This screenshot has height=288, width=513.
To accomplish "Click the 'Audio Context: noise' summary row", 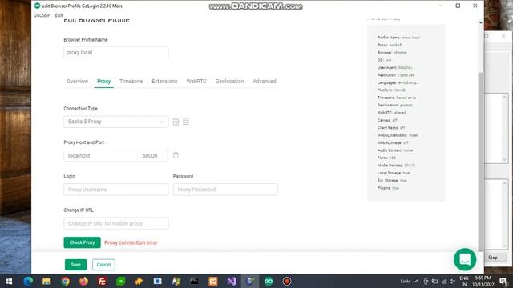I will click(395, 150).
